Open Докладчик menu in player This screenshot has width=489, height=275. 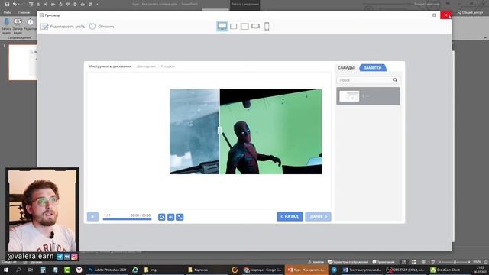point(146,66)
